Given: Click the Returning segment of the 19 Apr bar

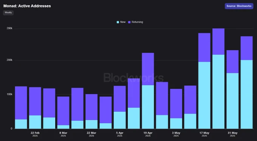Looking at the screenshot, I should pos(148,69).
